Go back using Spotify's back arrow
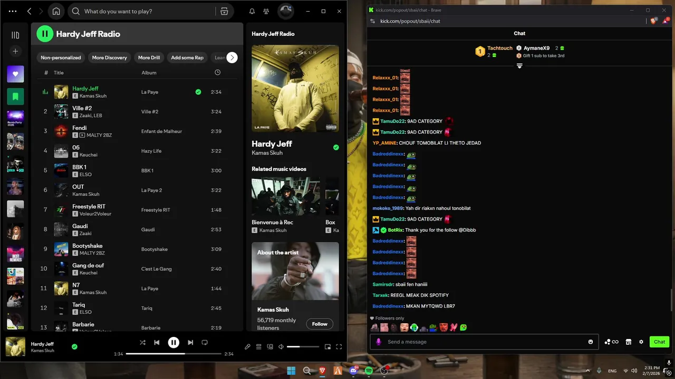This screenshot has height=379, width=675. (30, 11)
